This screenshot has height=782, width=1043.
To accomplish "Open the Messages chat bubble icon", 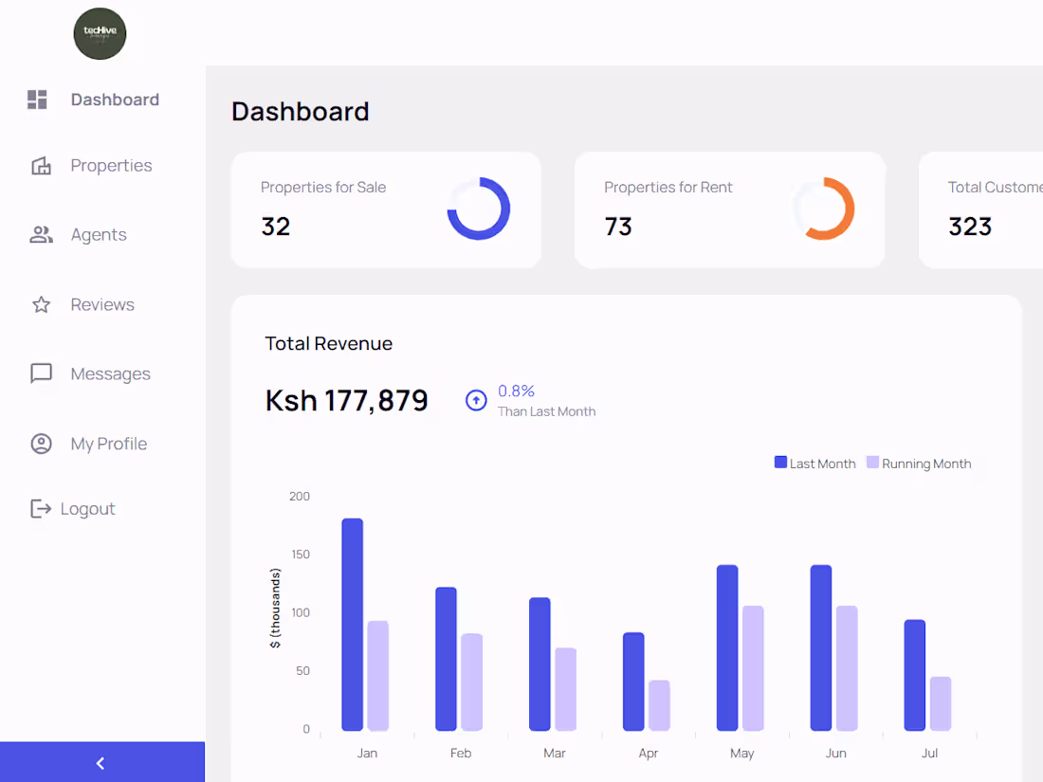I will [x=41, y=373].
